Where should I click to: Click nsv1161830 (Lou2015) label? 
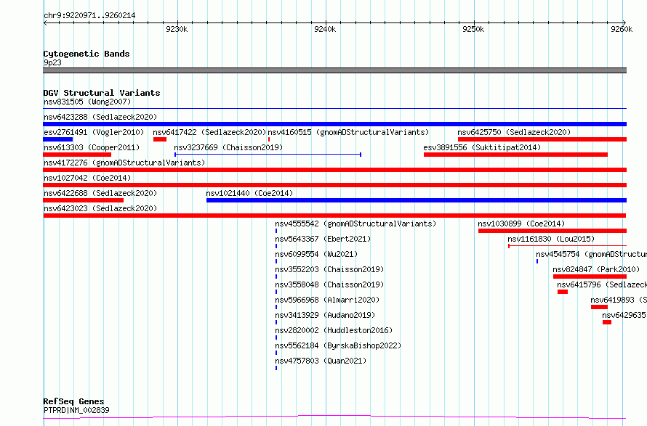pyautogui.click(x=551, y=239)
